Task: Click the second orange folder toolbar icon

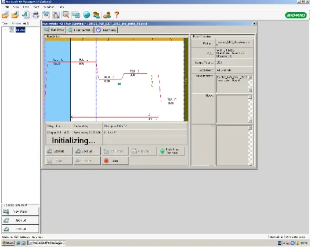Action: pos(15,14)
